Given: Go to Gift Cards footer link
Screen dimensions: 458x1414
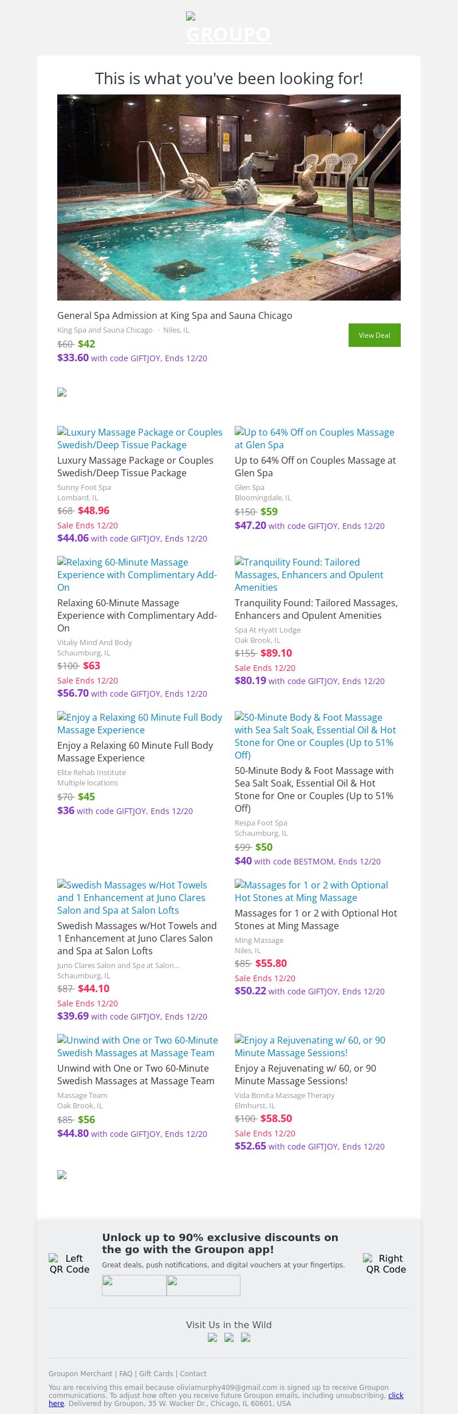Looking at the screenshot, I should tap(156, 1373).
